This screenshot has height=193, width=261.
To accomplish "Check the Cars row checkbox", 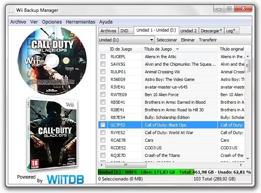I will click(x=103, y=140).
